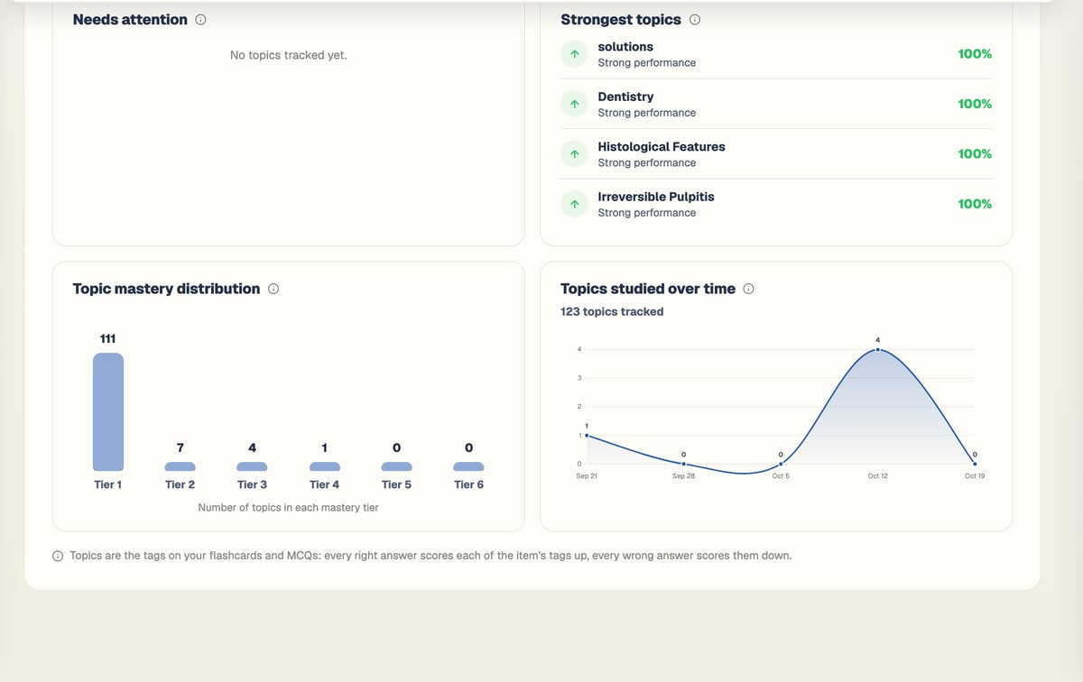This screenshot has height=682, width=1083.
Task: Click the Number of topics in each mastery tier caption
Action: tap(289, 508)
